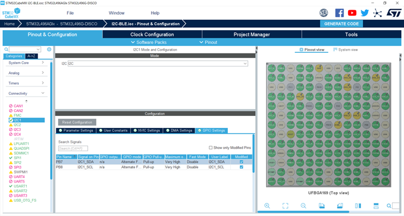Open the Window menu

[x=116, y=13]
